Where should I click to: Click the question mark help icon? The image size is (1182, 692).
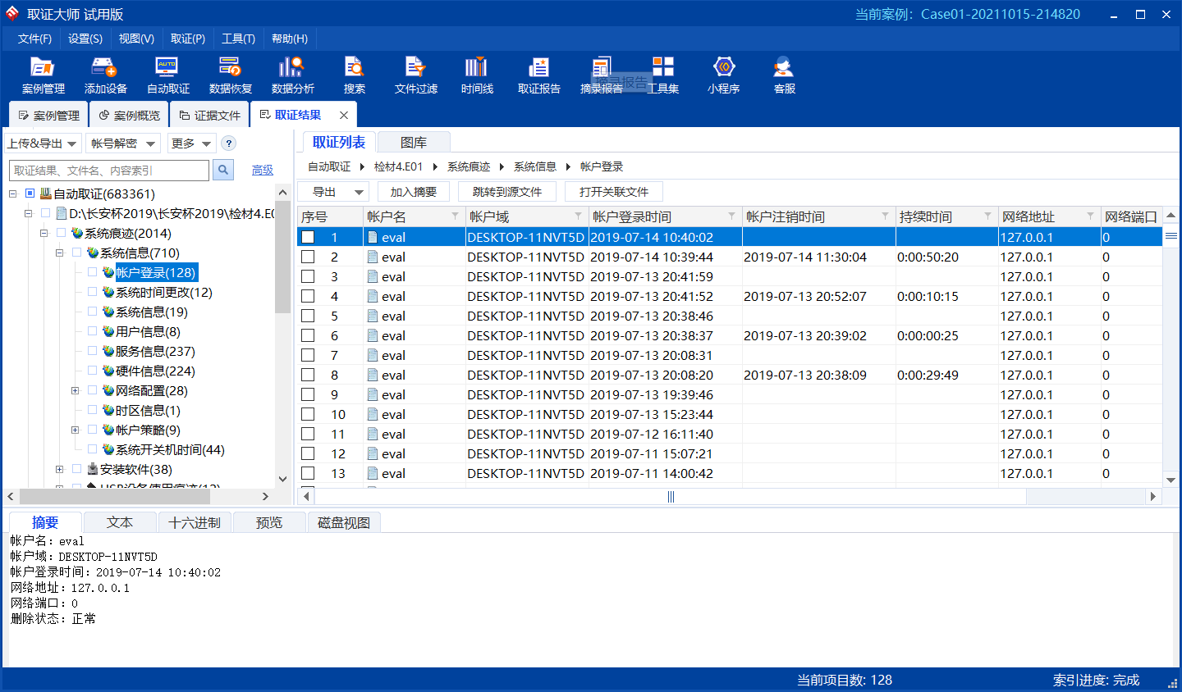229,143
